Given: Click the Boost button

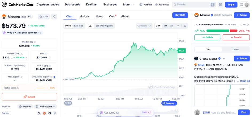Looking at the screenshot, I should click(29, 97).
